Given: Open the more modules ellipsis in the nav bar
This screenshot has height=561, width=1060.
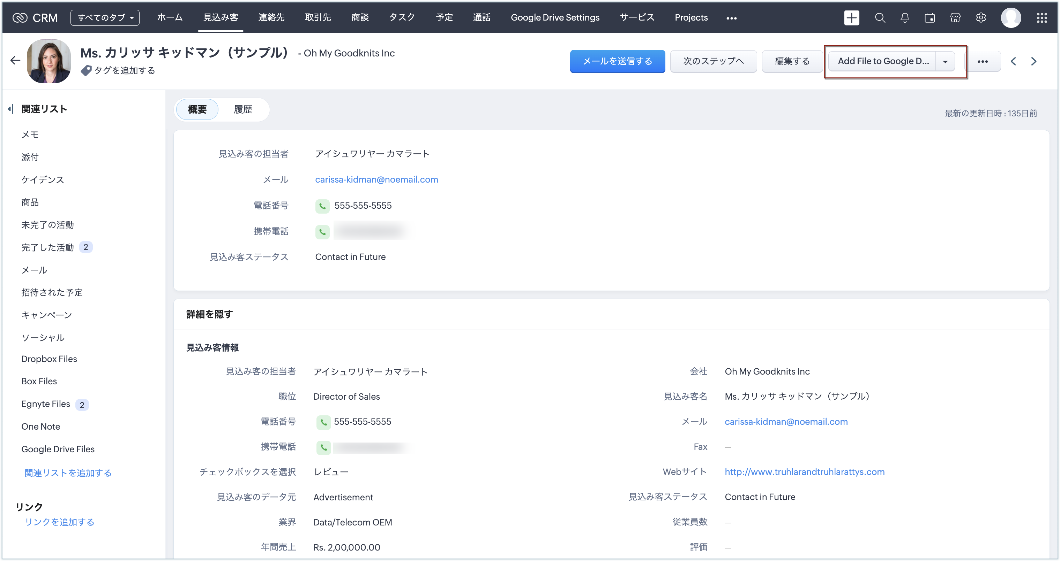Looking at the screenshot, I should (731, 18).
